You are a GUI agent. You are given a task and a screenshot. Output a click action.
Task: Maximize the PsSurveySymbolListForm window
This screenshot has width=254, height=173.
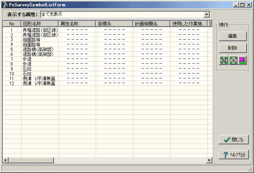point(242,5)
